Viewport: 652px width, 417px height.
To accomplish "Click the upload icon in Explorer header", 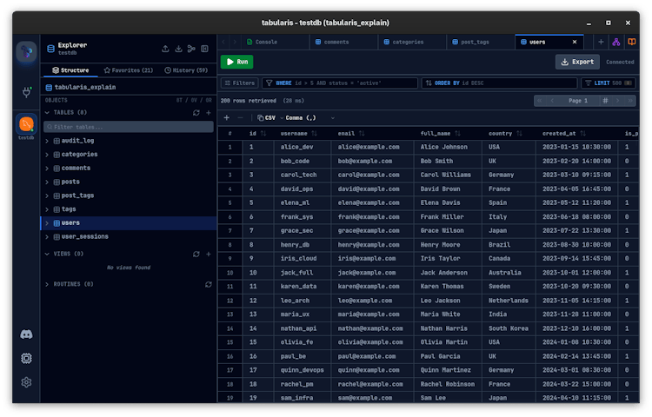I will pyautogui.click(x=165, y=49).
